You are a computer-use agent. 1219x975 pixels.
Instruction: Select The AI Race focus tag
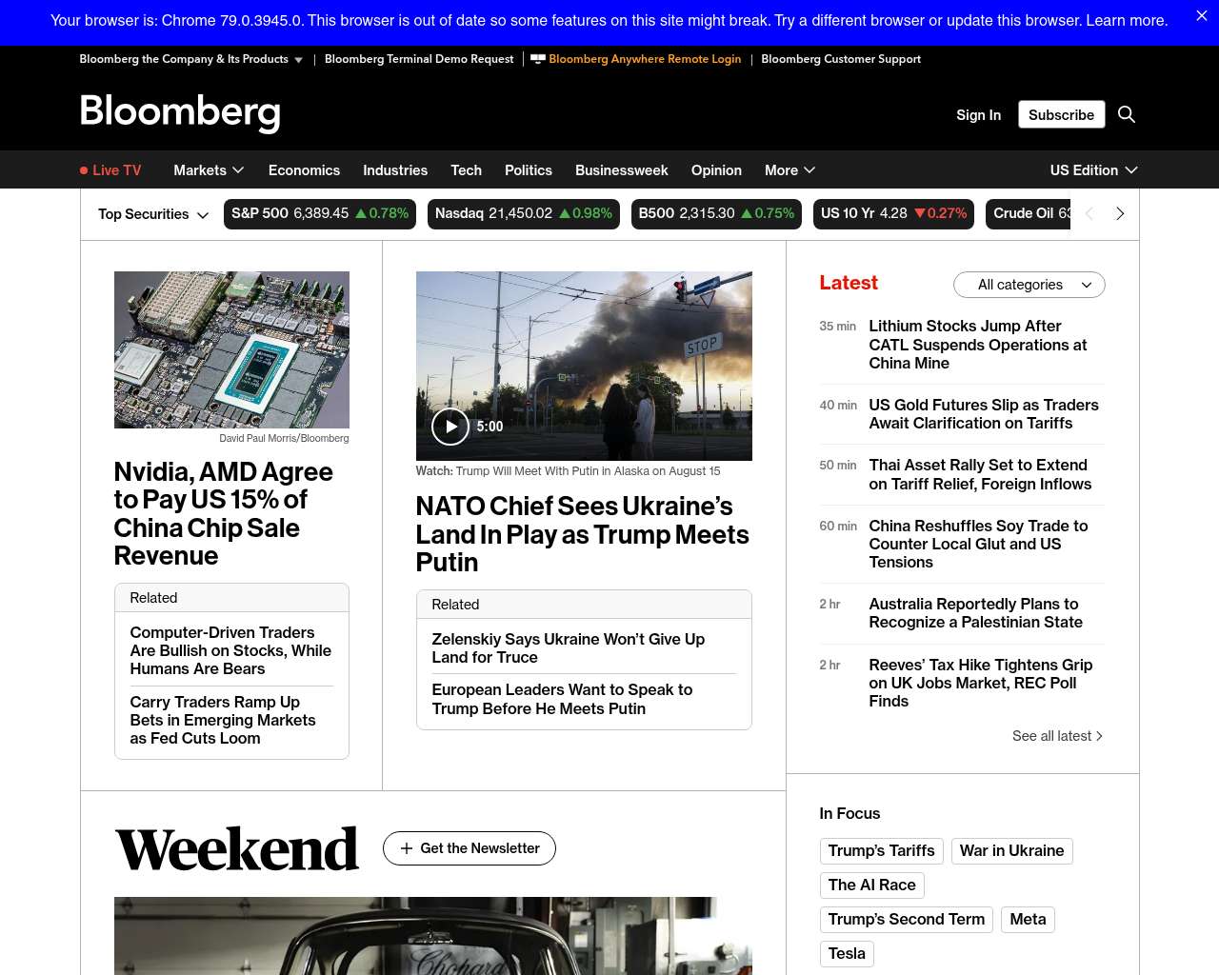(871, 885)
